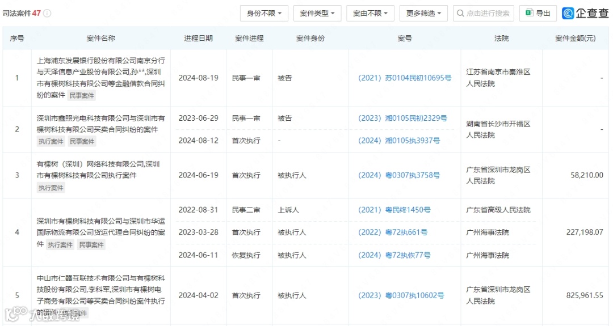Image resolution: width=613 pixels, height=326 pixels.
Task: Click the date 2023-03-28
Action: tap(198, 232)
